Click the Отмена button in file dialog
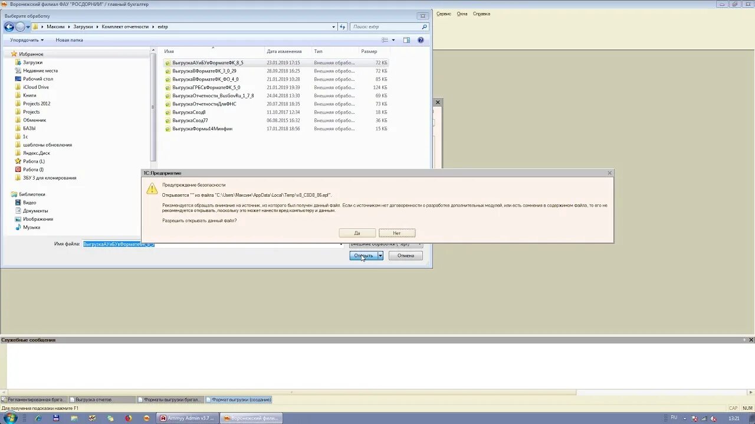Screen dimensions: 755x424 (x=405, y=256)
